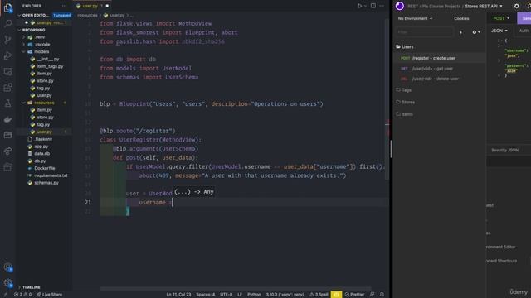
Task: Open the Run and Debug view
Action: [7, 55]
